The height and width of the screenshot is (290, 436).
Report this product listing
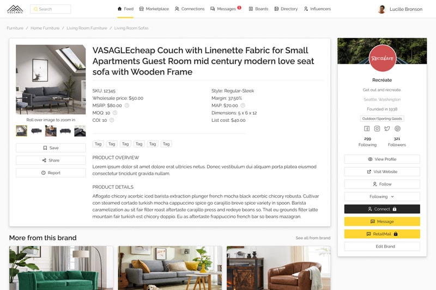(x=51, y=172)
